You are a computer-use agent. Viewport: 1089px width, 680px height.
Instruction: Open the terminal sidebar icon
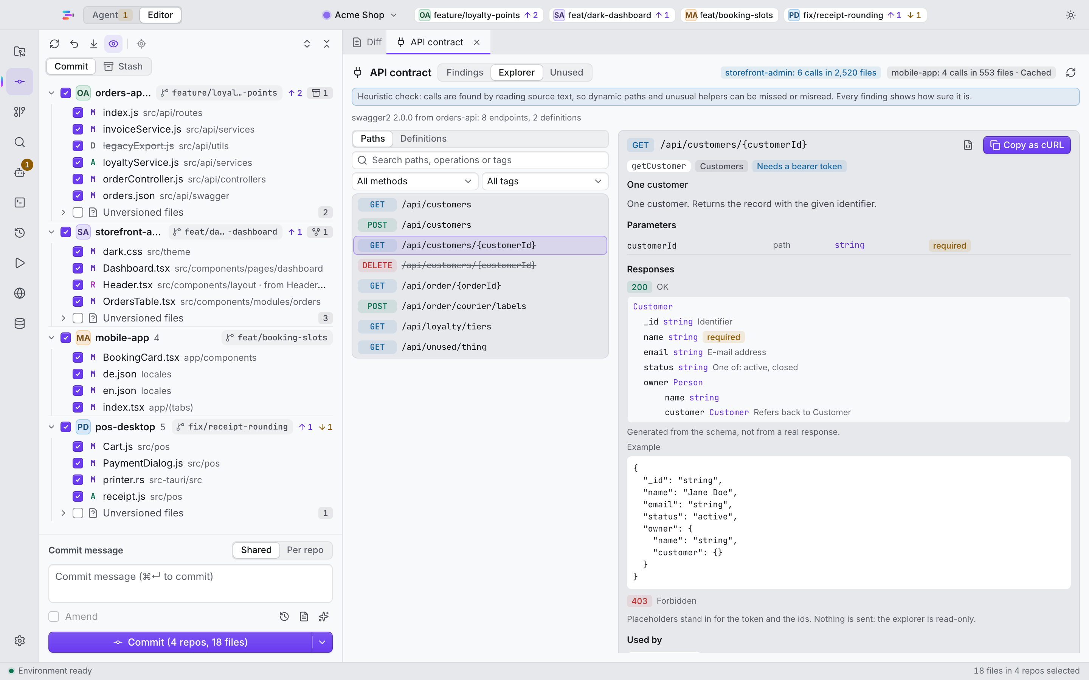tap(19, 202)
